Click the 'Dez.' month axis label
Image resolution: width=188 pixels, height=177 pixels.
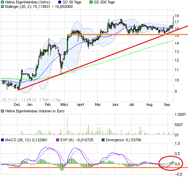(17, 104)
